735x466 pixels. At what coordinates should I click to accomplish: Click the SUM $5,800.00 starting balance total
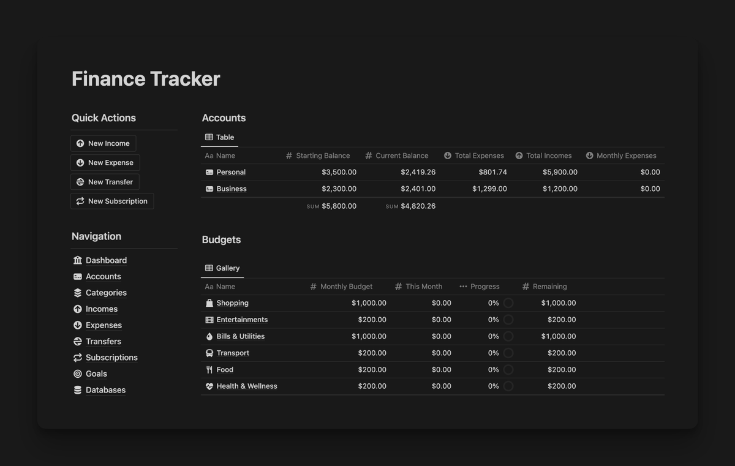pos(331,206)
